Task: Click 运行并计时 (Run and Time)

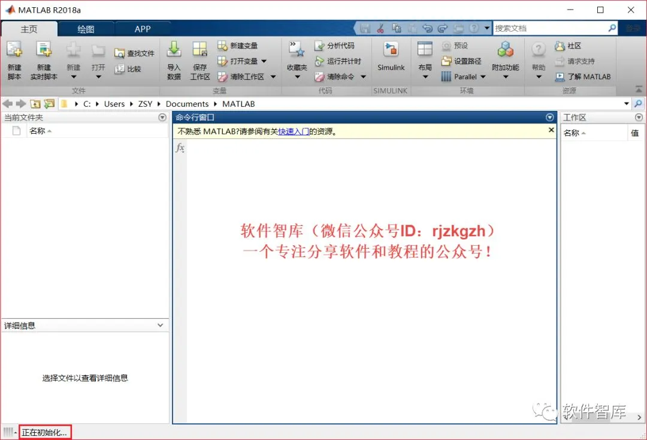Action: [x=337, y=61]
